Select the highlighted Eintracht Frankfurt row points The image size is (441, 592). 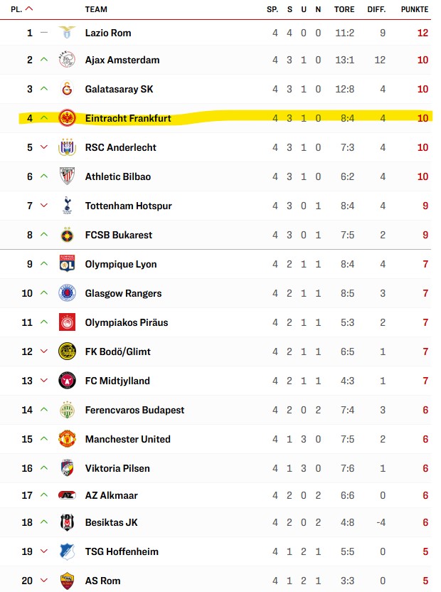coord(423,118)
